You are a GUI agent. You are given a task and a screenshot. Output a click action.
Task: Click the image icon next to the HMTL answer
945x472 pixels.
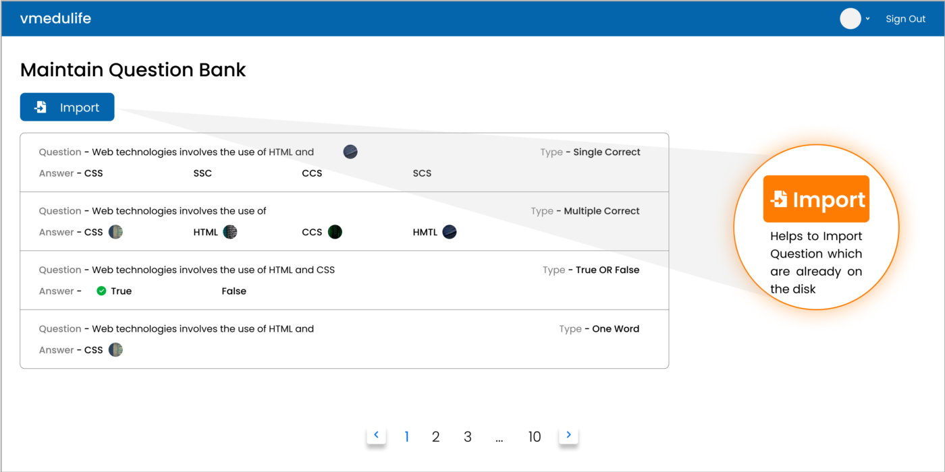click(450, 232)
